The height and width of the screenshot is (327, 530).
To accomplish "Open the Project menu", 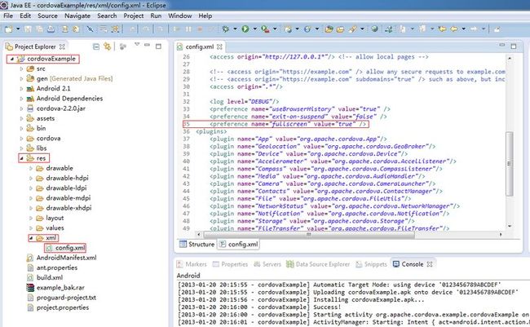I will click(133, 15).
